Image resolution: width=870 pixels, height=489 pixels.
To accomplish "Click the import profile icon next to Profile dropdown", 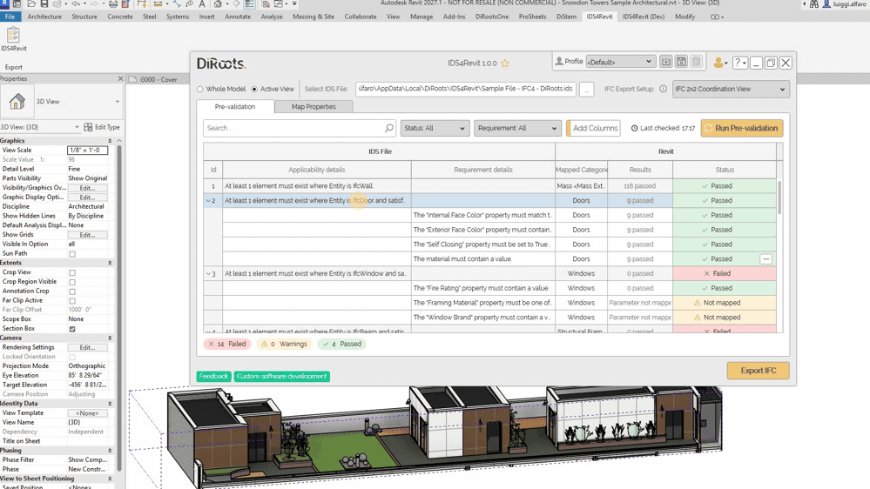I will pos(666,62).
